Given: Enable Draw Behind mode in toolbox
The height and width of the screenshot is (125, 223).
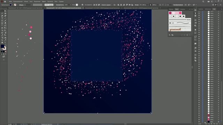Looking at the screenshot, I should click(4, 54).
